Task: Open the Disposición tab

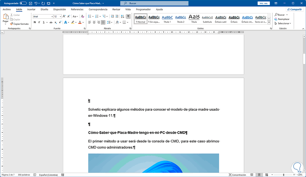Action: 60,9
